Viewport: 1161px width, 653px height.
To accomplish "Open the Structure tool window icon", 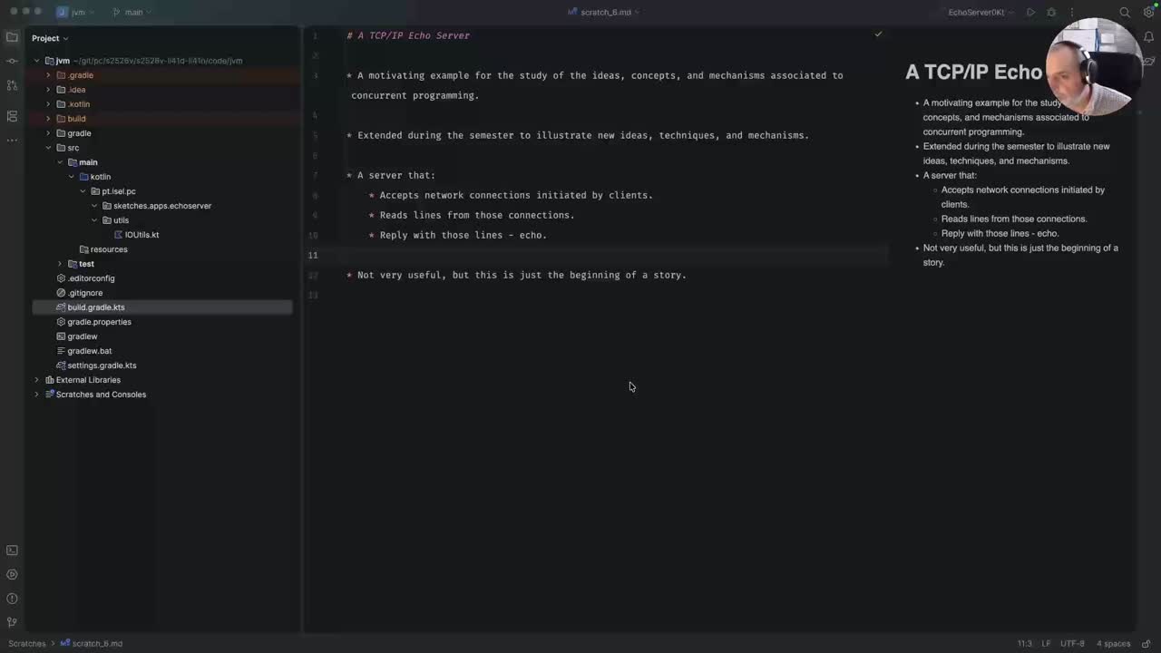I will [x=12, y=116].
